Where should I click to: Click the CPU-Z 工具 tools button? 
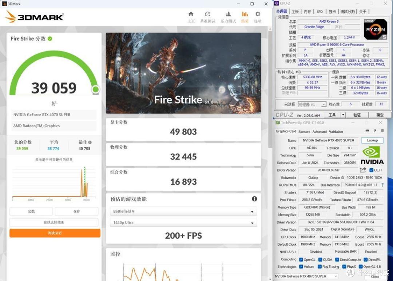(x=332, y=115)
